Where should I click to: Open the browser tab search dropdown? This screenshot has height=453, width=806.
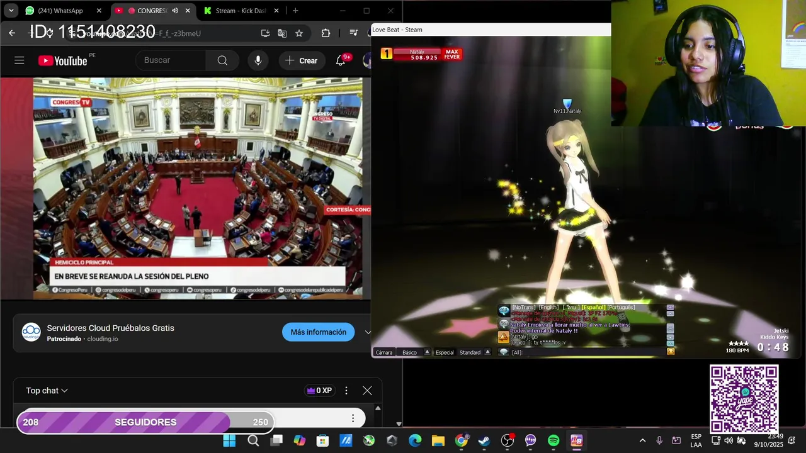(11, 11)
